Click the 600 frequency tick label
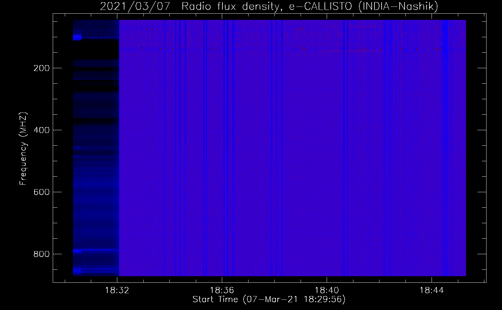Image resolution: width=502 pixels, height=310 pixels. tap(41, 192)
